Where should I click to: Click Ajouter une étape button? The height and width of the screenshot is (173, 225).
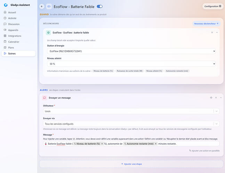[x=131, y=164]
